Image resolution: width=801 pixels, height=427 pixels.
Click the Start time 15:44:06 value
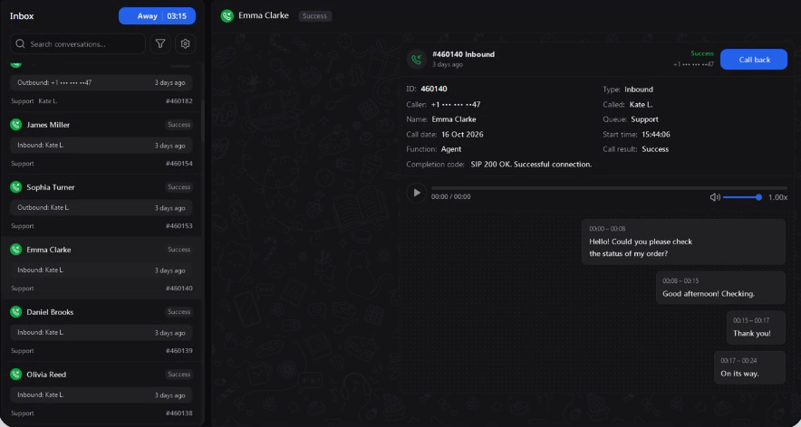tap(656, 134)
